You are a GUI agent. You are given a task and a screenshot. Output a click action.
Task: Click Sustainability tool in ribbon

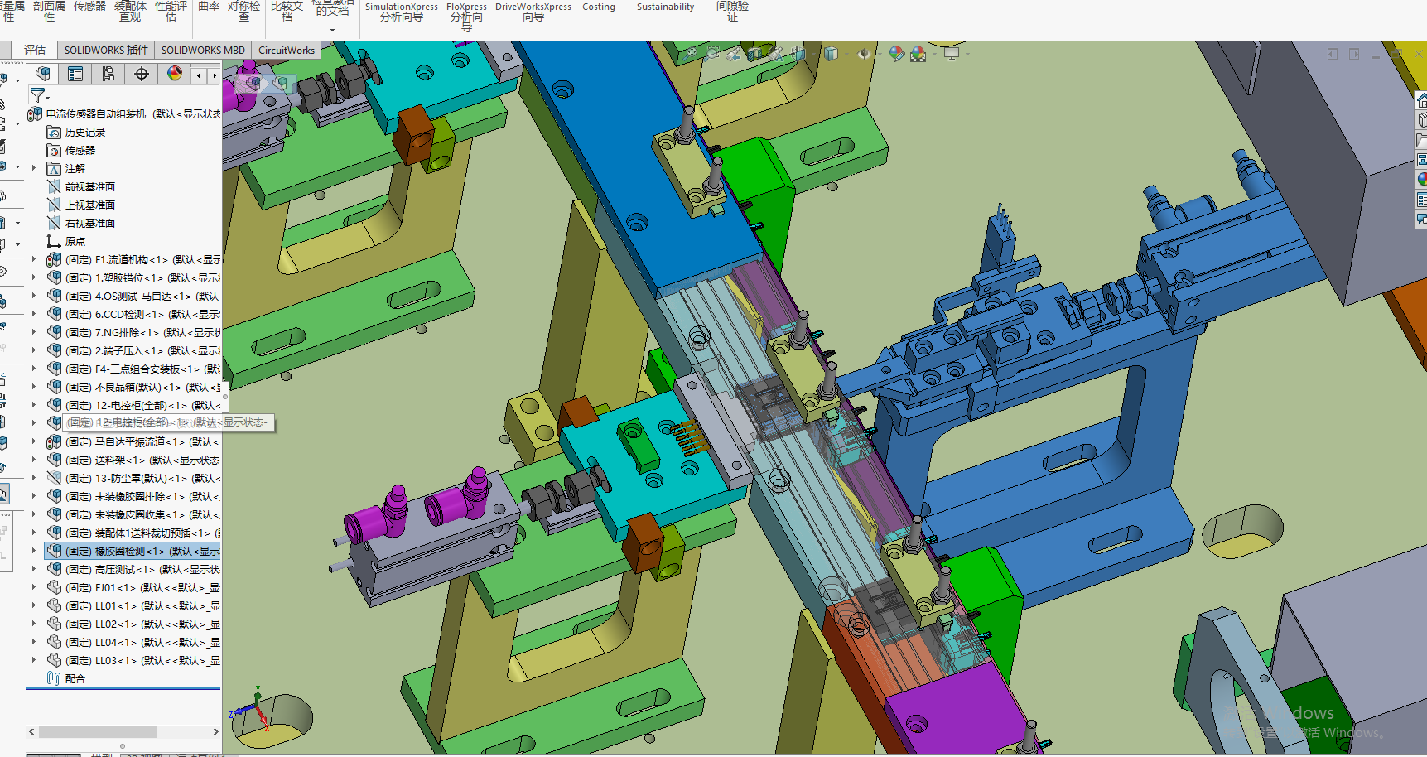(x=665, y=7)
